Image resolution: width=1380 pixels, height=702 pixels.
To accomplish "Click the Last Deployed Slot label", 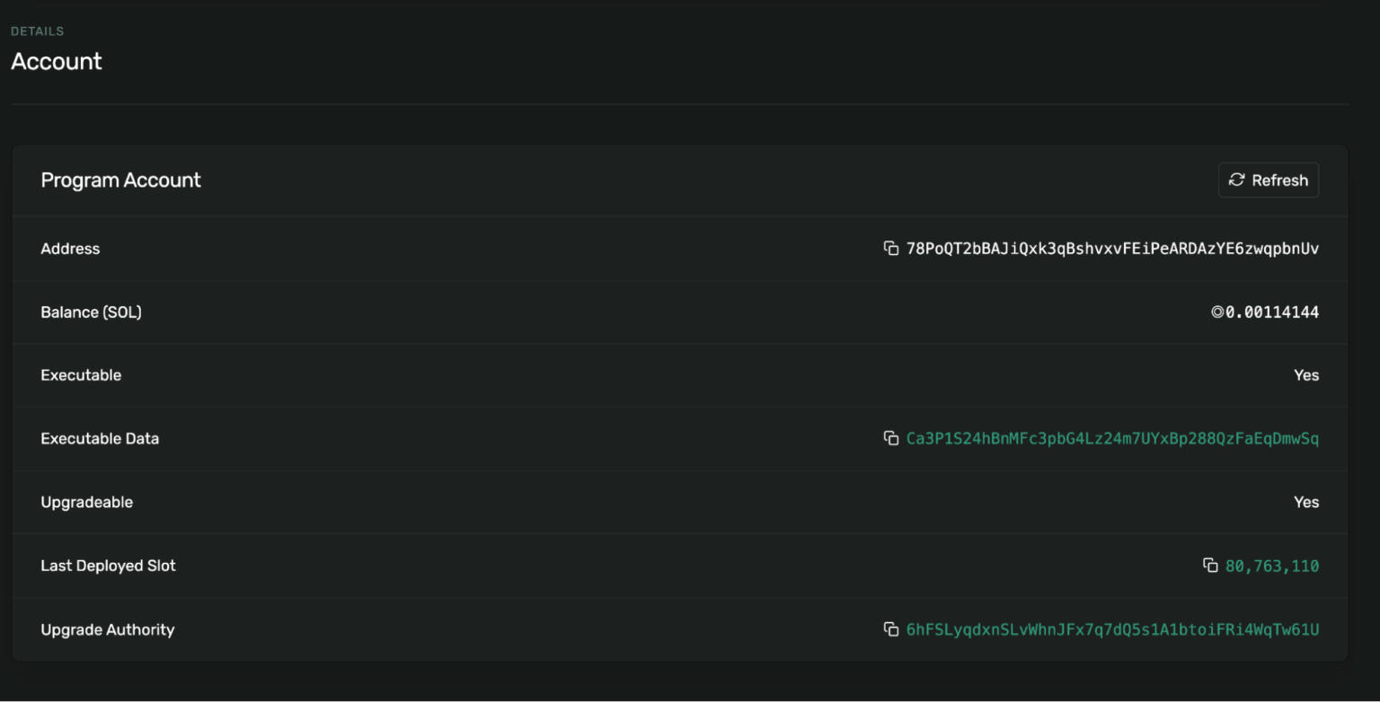I will coord(109,566).
